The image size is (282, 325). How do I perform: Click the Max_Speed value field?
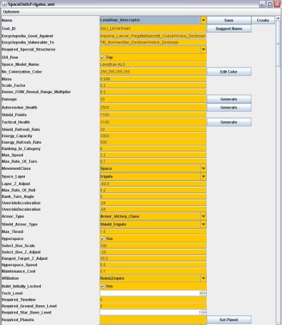pyautogui.click(x=153, y=155)
